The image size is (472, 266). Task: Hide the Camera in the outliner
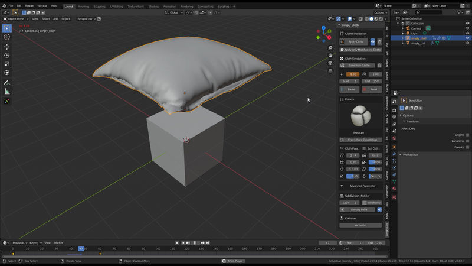tap(467, 28)
